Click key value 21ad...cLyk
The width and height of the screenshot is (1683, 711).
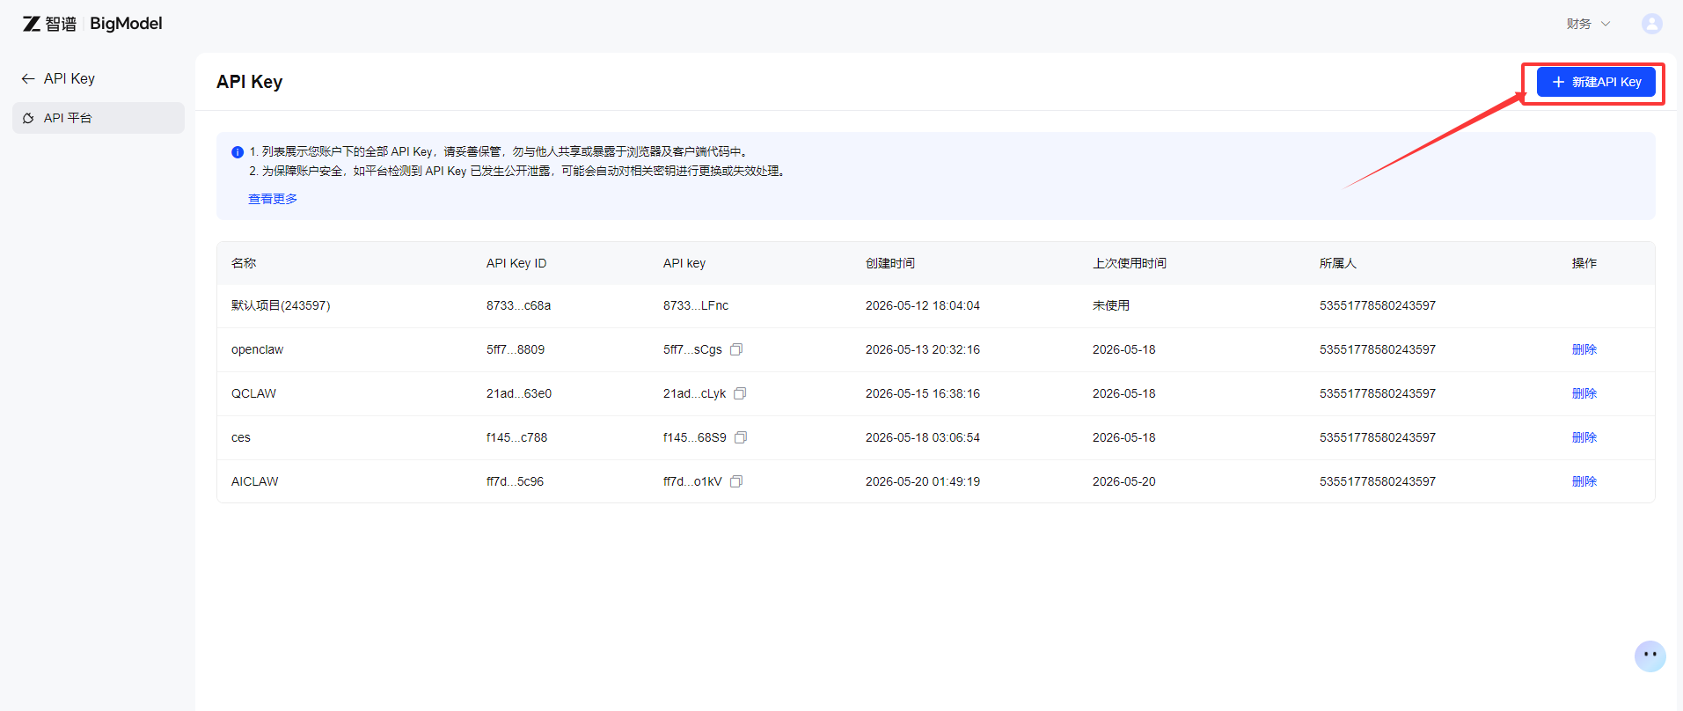[x=694, y=393]
